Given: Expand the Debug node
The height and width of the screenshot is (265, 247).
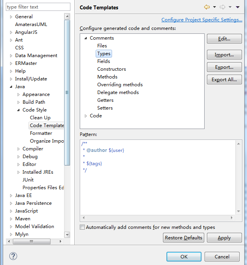Looking at the screenshot, I should [x=18, y=157].
